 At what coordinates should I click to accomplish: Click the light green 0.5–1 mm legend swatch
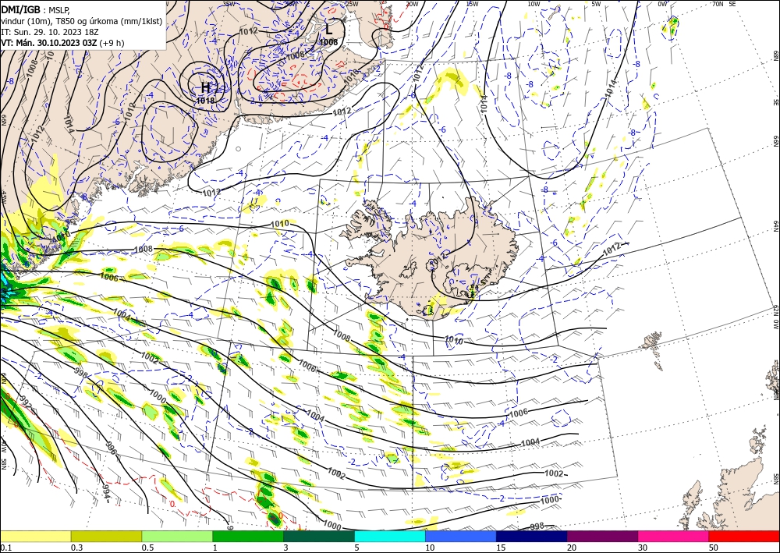click(177, 536)
